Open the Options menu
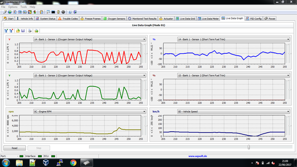The width and height of the screenshot is (297, 167). coord(13,7)
